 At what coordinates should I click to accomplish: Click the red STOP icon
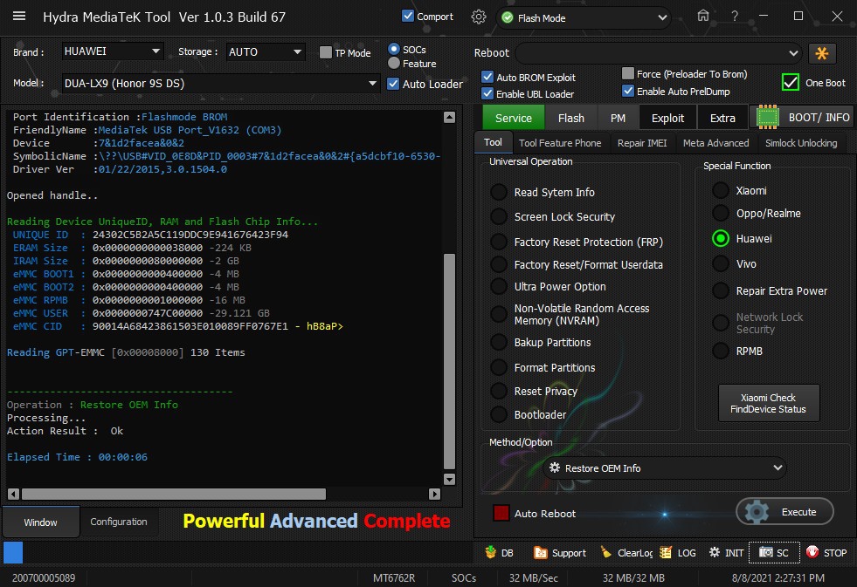coord(812,552)
